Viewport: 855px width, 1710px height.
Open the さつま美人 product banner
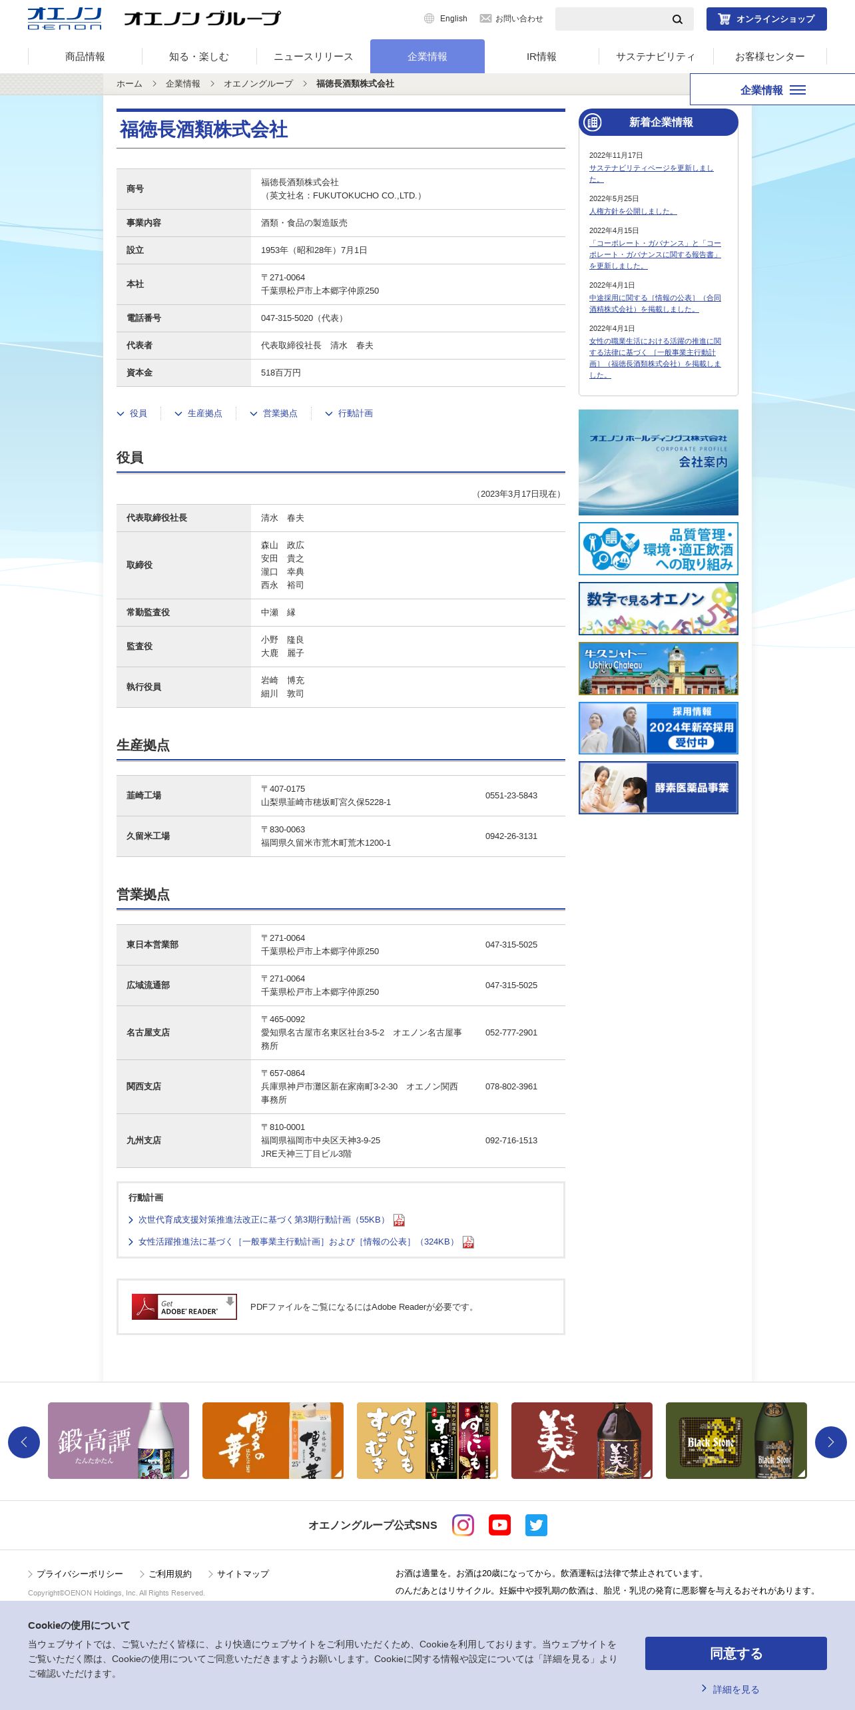(582, 1440)
